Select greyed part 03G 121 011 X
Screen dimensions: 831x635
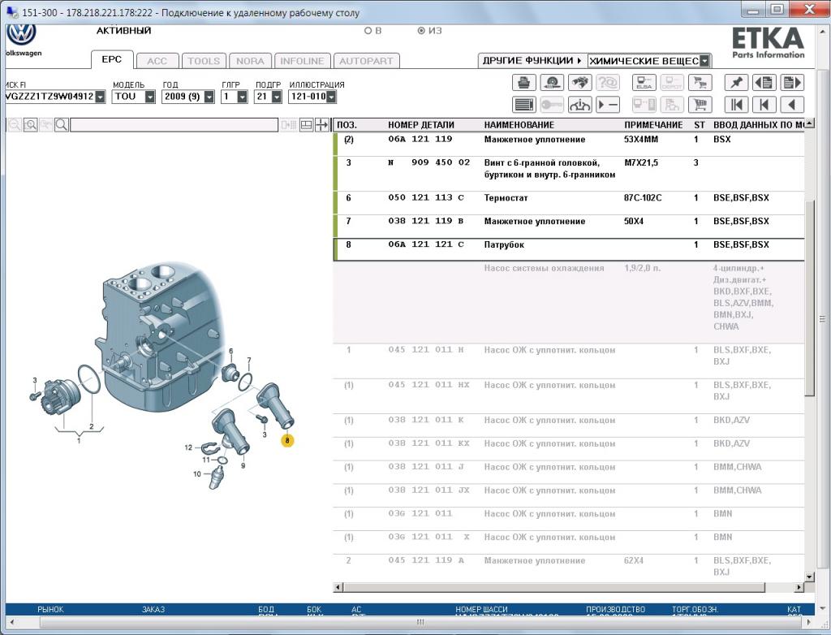pos(428,537)
